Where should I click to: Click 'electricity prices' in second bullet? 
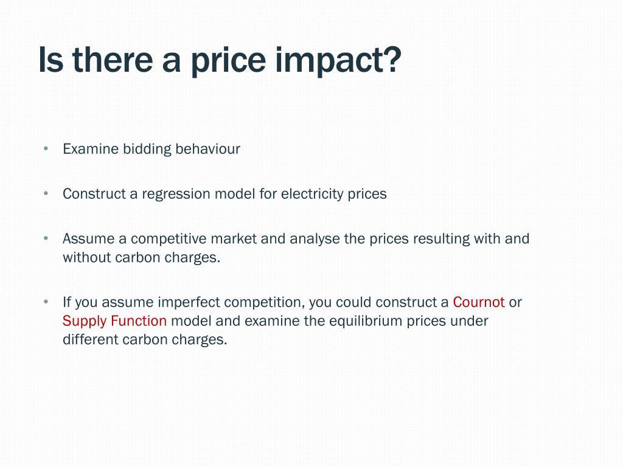[x=334, y=194]
